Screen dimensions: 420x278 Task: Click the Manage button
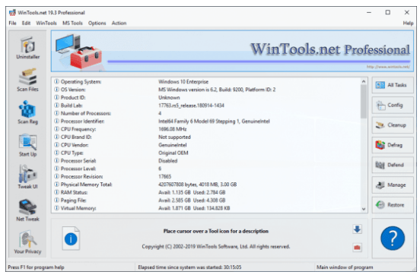point(393,185)
